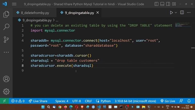
Task: Click the VS Code logo icon
Action: (x=5, y=4)
